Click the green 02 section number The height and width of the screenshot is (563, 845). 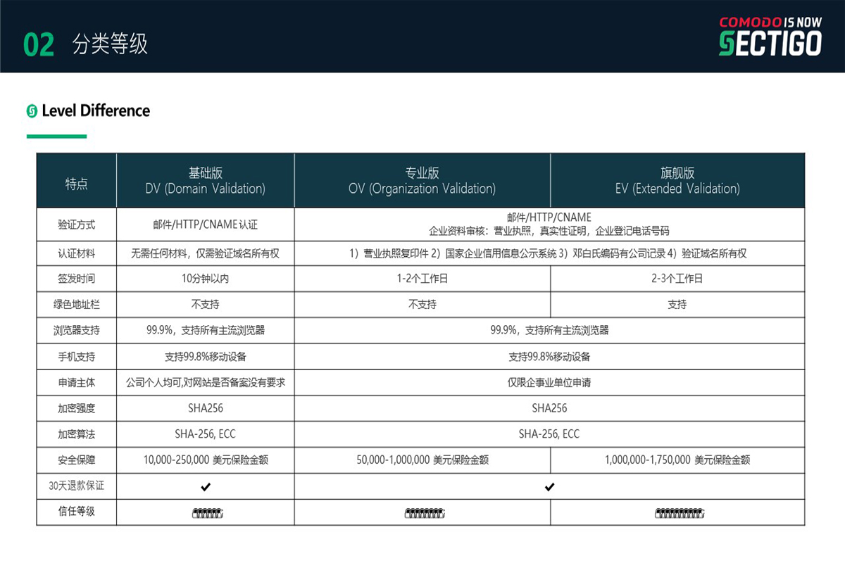coord(39,44)
